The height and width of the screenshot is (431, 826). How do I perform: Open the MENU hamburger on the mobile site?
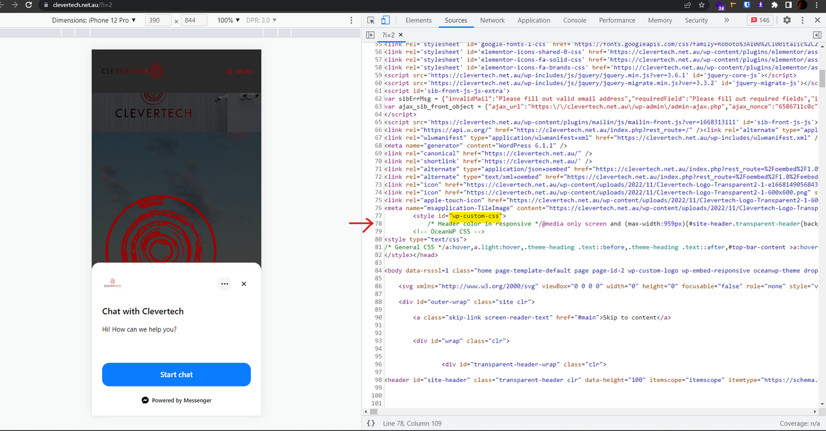tap(239, 72)
